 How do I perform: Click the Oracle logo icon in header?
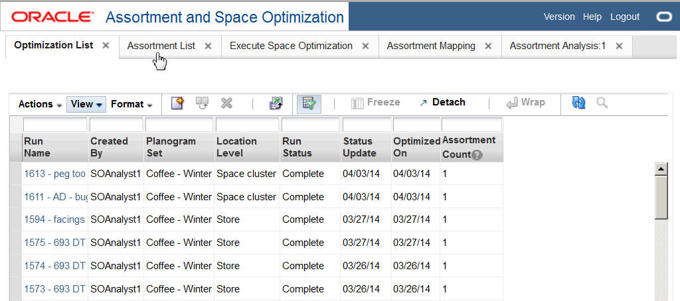pos(663,17)
